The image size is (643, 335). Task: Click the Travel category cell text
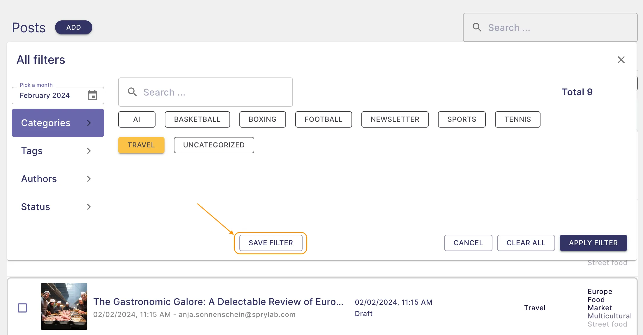535,308
